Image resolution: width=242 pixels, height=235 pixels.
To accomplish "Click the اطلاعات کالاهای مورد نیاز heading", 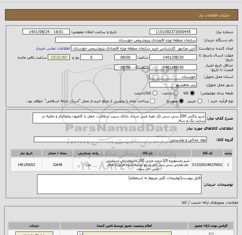I will pyautogui.click(x=210, y=128).
